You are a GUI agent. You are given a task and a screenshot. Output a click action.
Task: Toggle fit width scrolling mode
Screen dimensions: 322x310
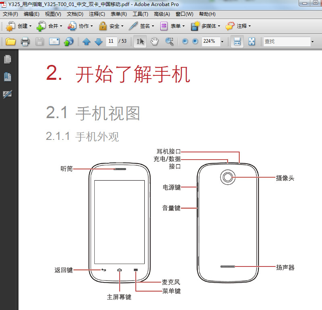click(237, 42)
